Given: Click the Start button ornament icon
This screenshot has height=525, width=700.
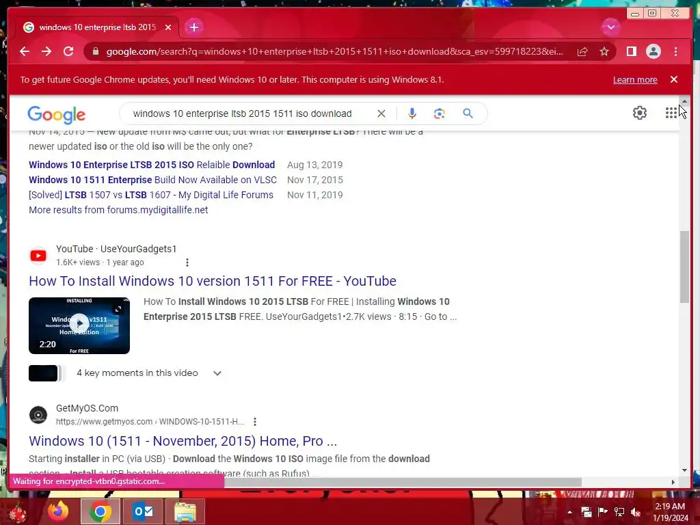Looking at the screenshot, I should 18,512.
